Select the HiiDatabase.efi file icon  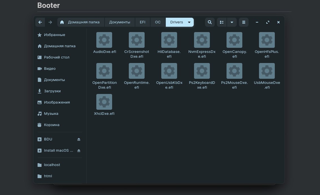169,40
